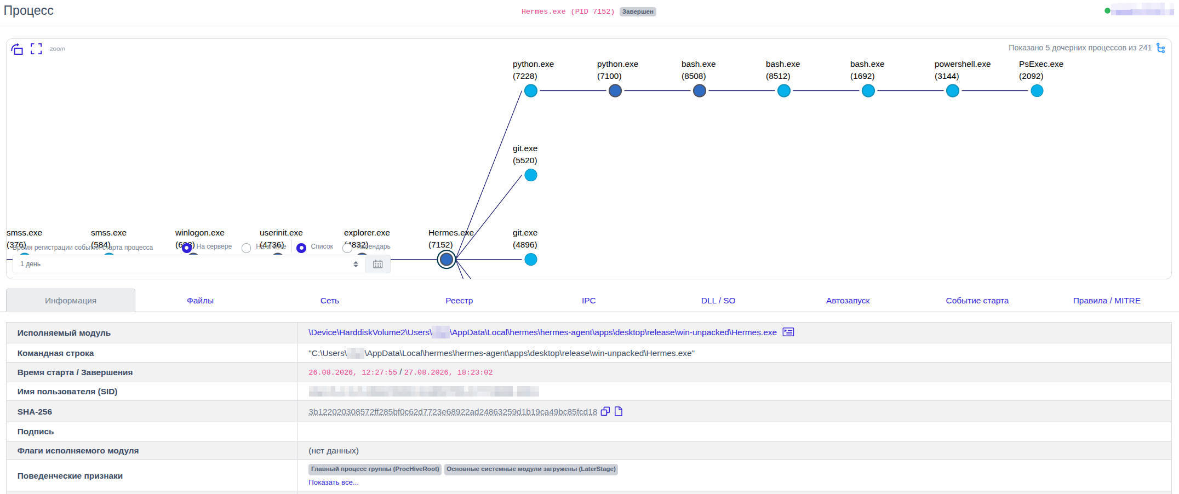Click the LaterStage behavior tag
1179x494 pixels.
(531, 469)
